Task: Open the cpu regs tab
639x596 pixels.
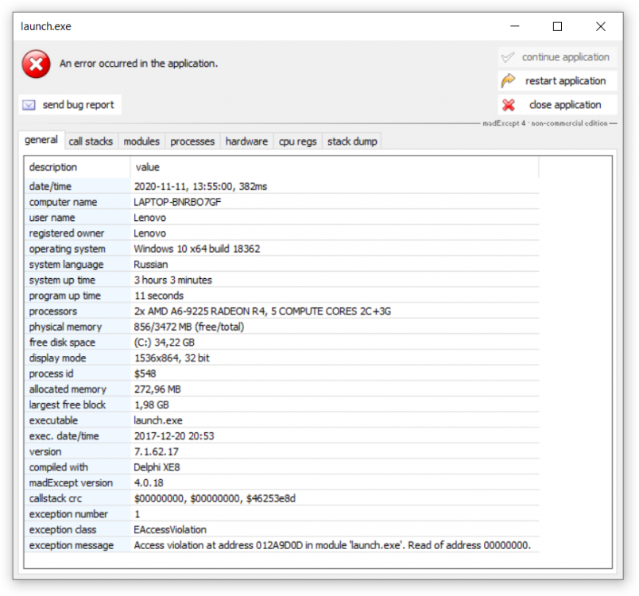Action: click(x=297, y=141)
